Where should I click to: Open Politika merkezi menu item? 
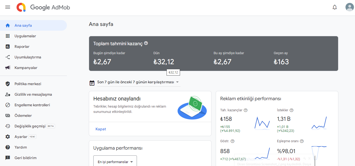pyautogui.click(x=33, y=84)
